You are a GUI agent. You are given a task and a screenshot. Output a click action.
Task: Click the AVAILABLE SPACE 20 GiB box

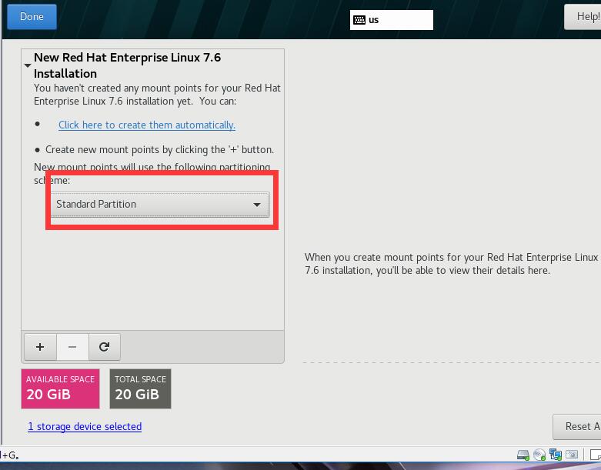60,388
